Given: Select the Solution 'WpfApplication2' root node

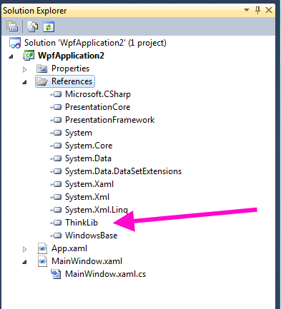Looking at the screenshot, I should (x=95, y=43).
